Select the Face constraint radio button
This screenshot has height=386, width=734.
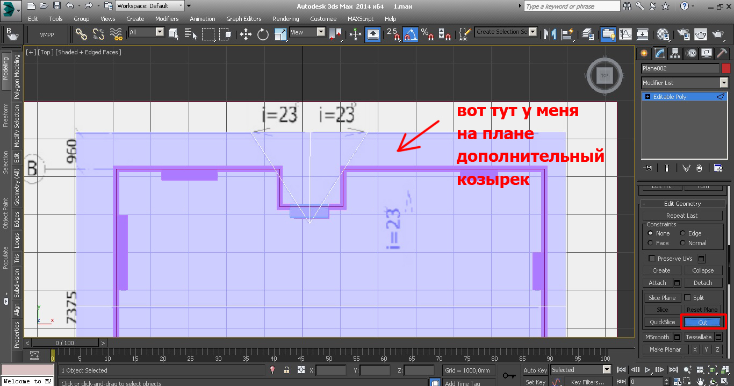[651, 243]
